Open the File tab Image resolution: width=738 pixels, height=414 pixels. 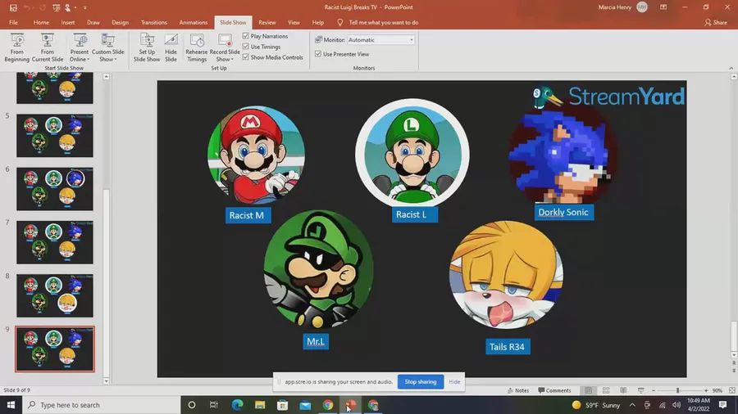point(13,23)
